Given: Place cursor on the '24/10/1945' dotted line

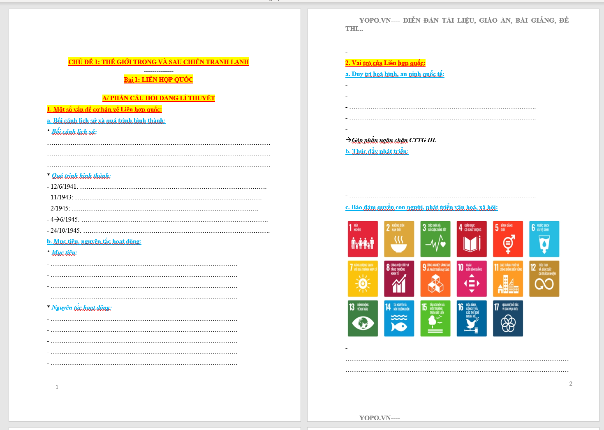Looking at the screenshot, I should [x=177, y=231].
